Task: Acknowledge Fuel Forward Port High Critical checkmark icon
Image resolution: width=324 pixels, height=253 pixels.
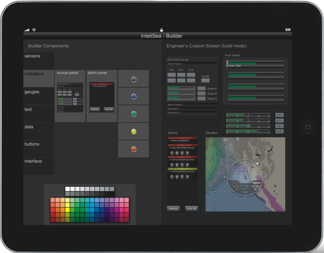Action: (x=177, y=165)
